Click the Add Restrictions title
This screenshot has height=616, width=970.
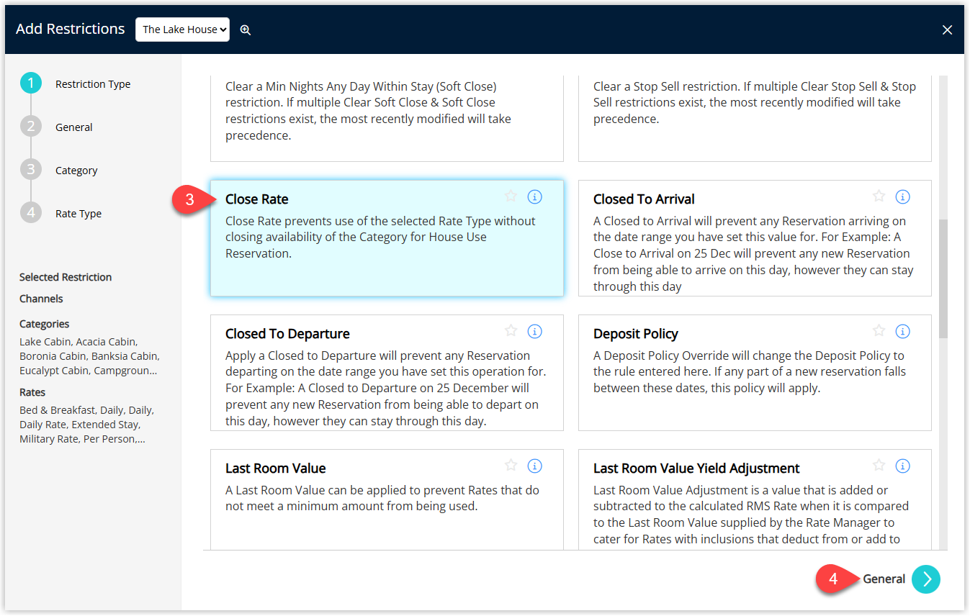pyautogui.click(x=71, y=29)
